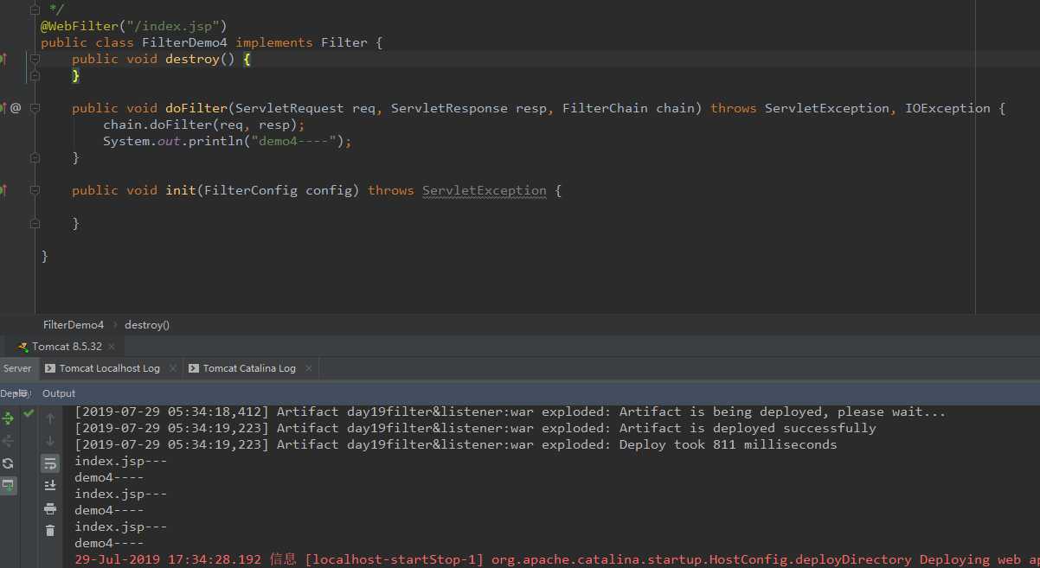
Task: Close the Tomcat 8.5.32 run tab
Action: 112,347
